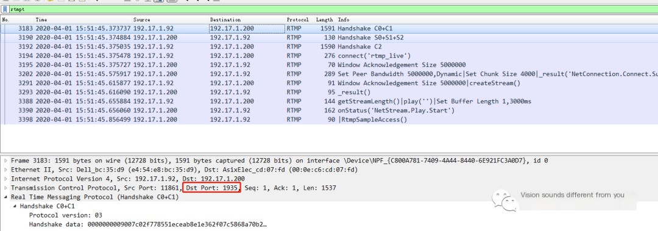Click the Length value 162 of packet 3390
This screenshot has height=231, width=658.
click(330, 111)
